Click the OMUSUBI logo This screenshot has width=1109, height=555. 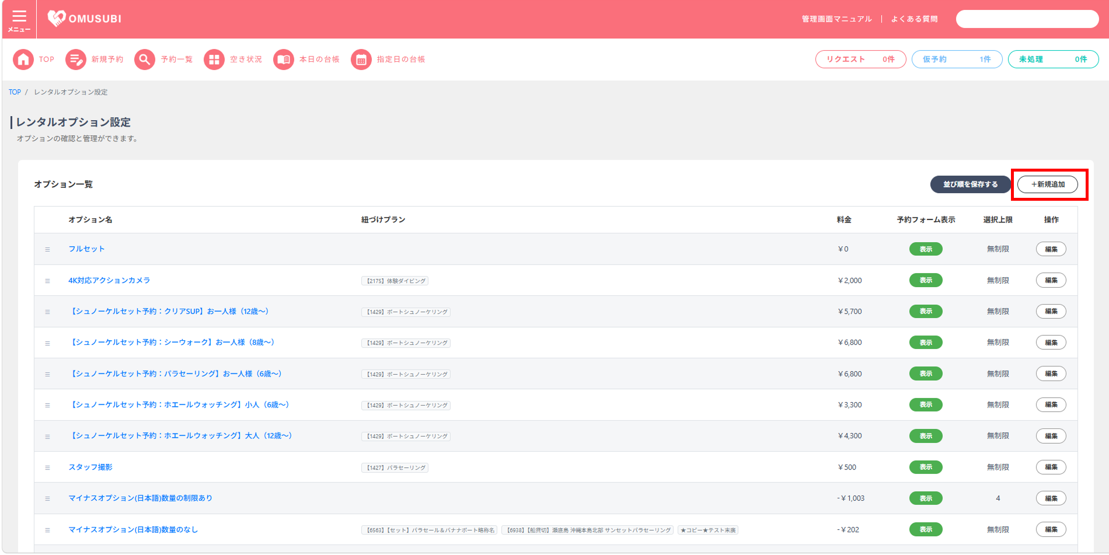coord(85,19)
